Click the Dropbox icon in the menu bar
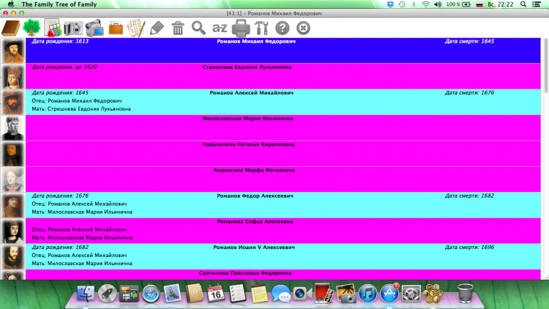Viewport: 549px width, 309px height. (390, 4)
